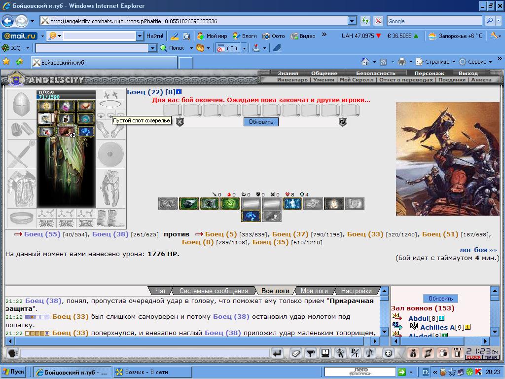The height and width of the screenshot is (379, 505).
Task: Click the info icon beside Боец (22)
Action: tap(179, 92)
